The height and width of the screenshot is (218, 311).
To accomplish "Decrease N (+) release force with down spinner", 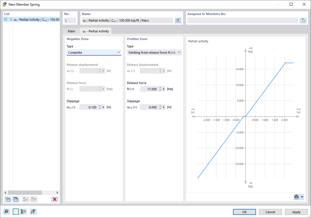I will tap(160, 90).
